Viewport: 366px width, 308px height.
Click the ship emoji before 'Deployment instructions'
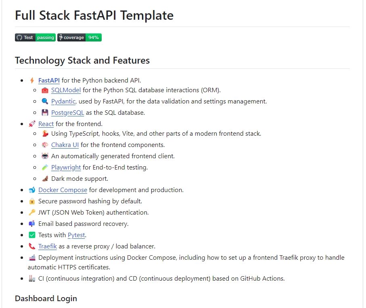[x=32, y=258]
